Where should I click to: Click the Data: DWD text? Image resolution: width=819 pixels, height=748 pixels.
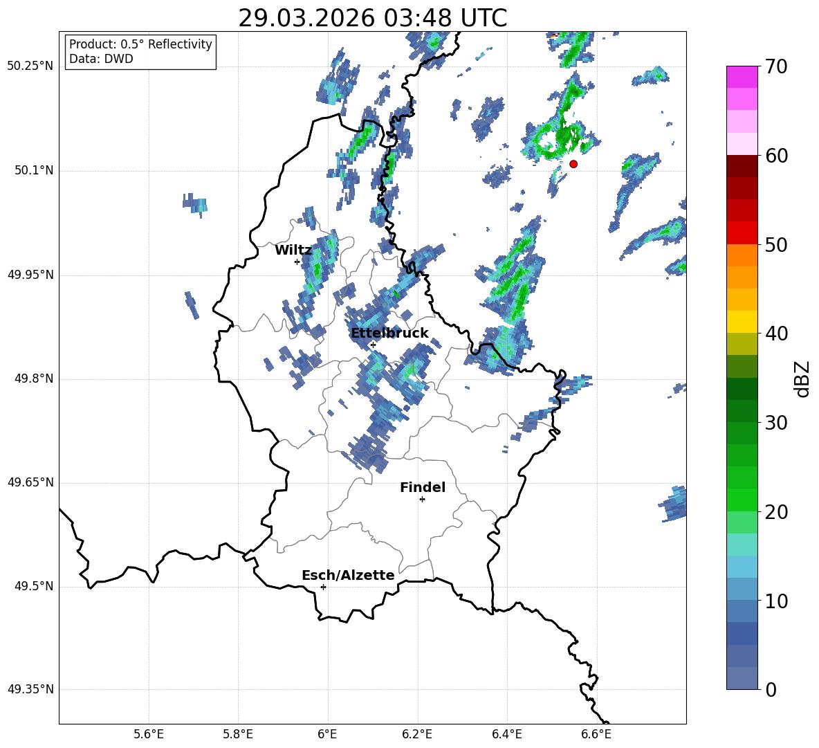101,59
